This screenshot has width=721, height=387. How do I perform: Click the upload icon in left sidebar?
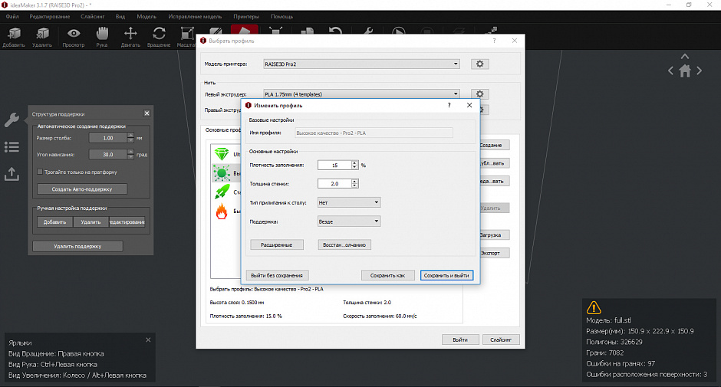point(12,174)
